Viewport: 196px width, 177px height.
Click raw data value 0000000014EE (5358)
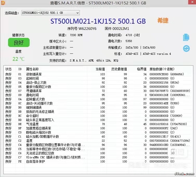pos(164,103)
